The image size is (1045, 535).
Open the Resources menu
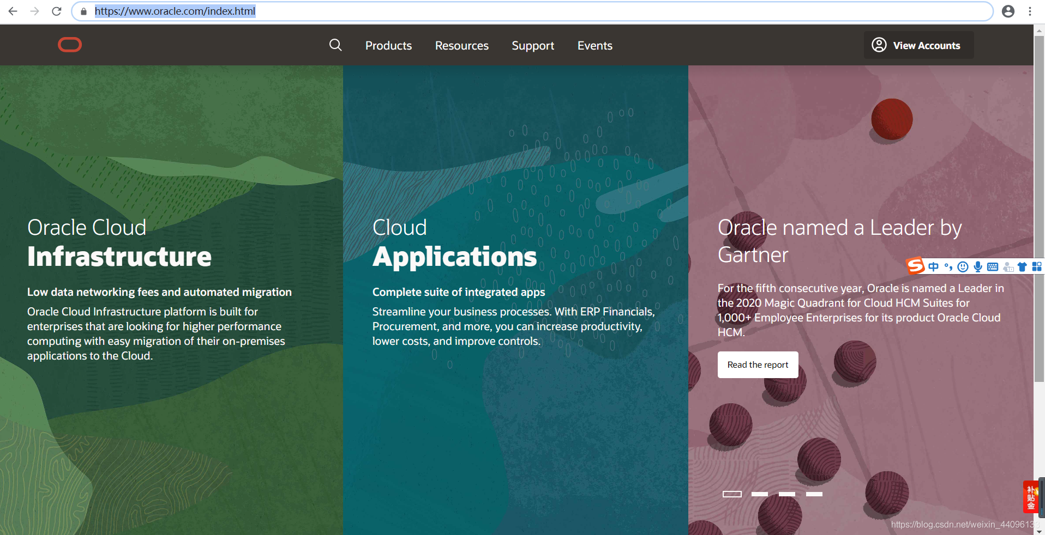click(461, 46)
